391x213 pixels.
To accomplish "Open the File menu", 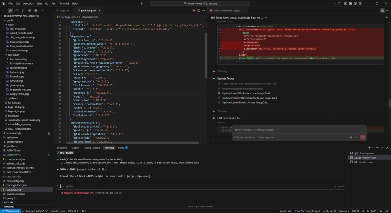I will pyautogui.click(x=10, y=3).
